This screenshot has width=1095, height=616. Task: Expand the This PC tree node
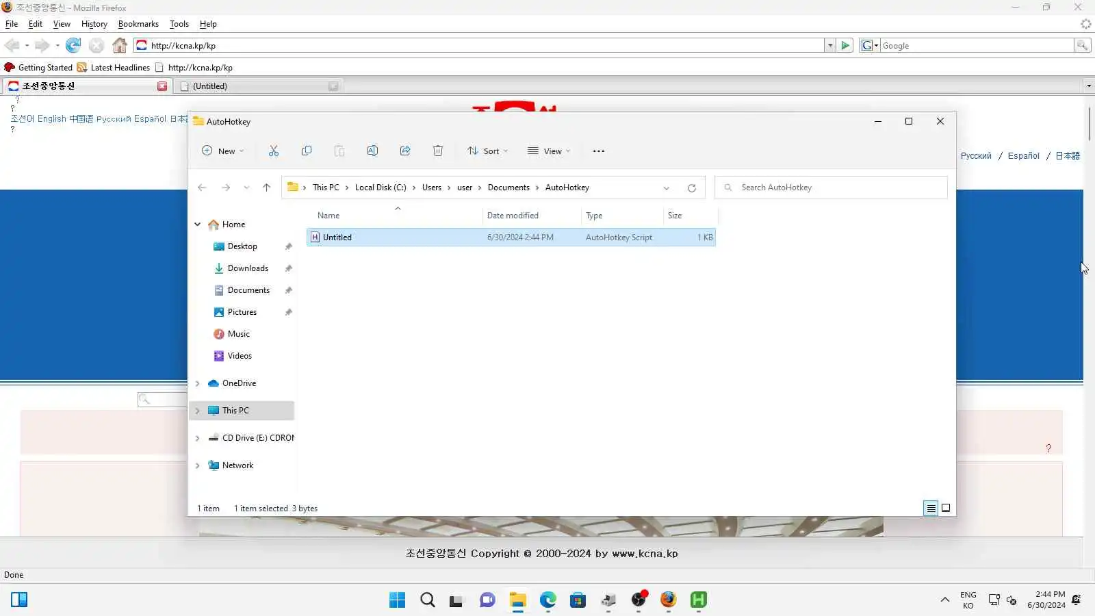(x=198, y=411)
